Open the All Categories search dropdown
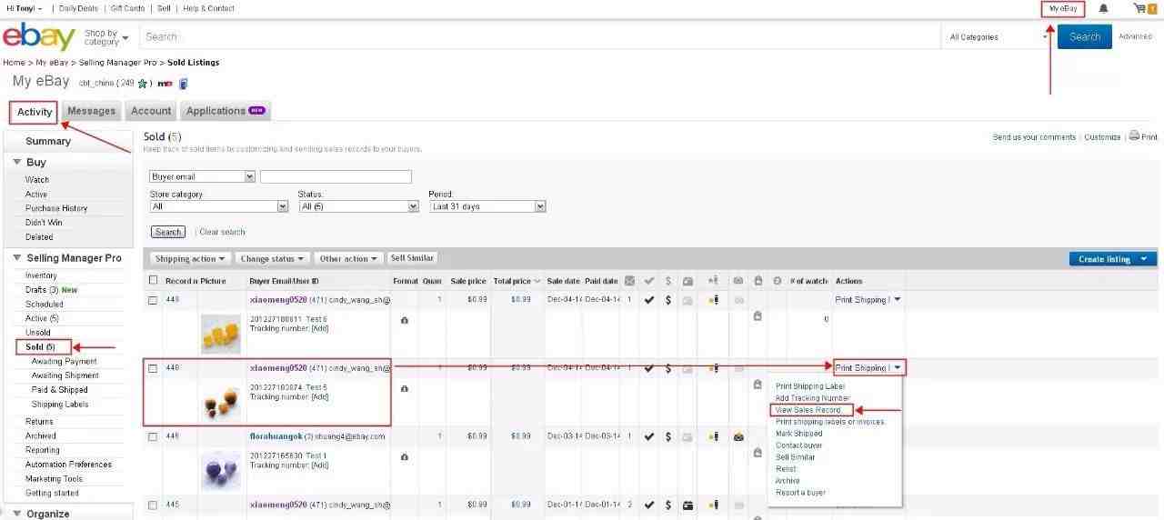Screen dimensions: 1164x520 (998, 37)
